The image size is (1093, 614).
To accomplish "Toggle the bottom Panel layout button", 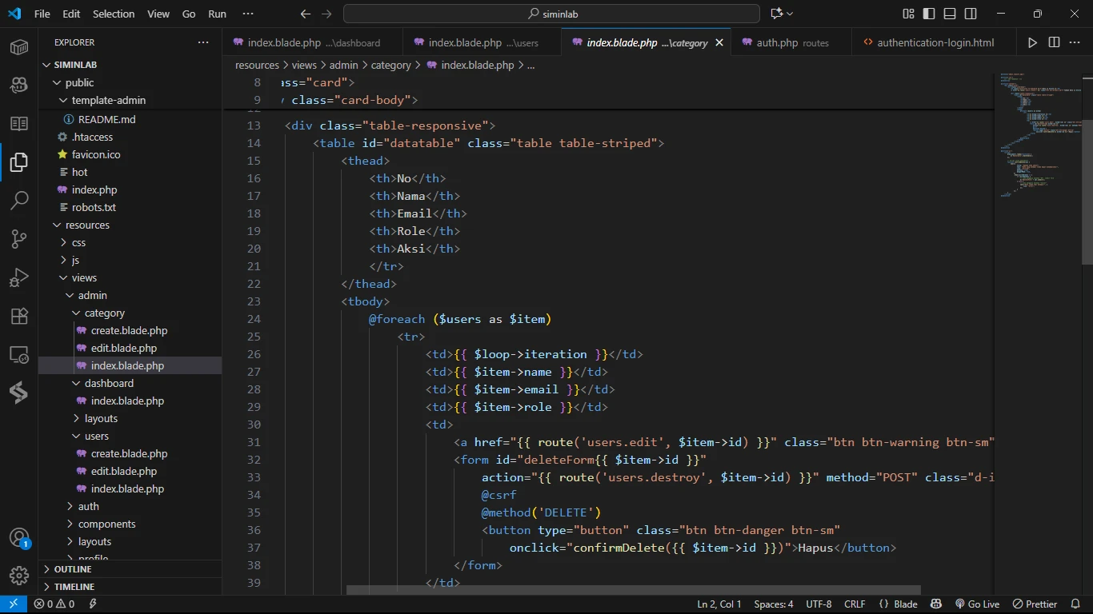I will click(950, 14).
